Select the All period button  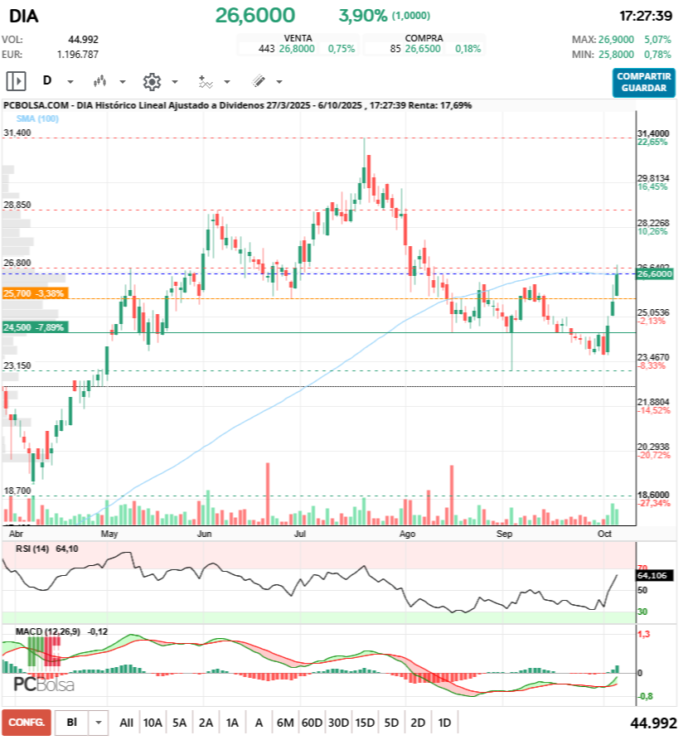(127, 722)
